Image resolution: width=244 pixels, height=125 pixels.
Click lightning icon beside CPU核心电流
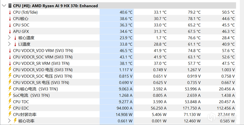[x=10, y=89]
